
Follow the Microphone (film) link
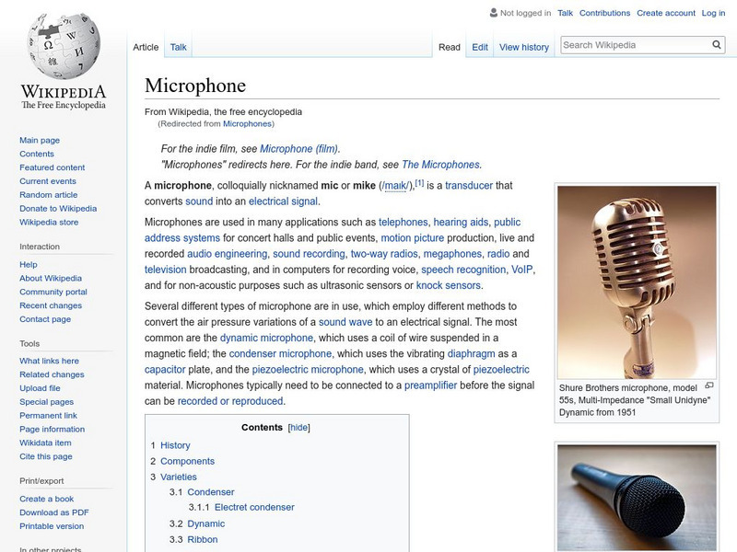tap(298, 149)
